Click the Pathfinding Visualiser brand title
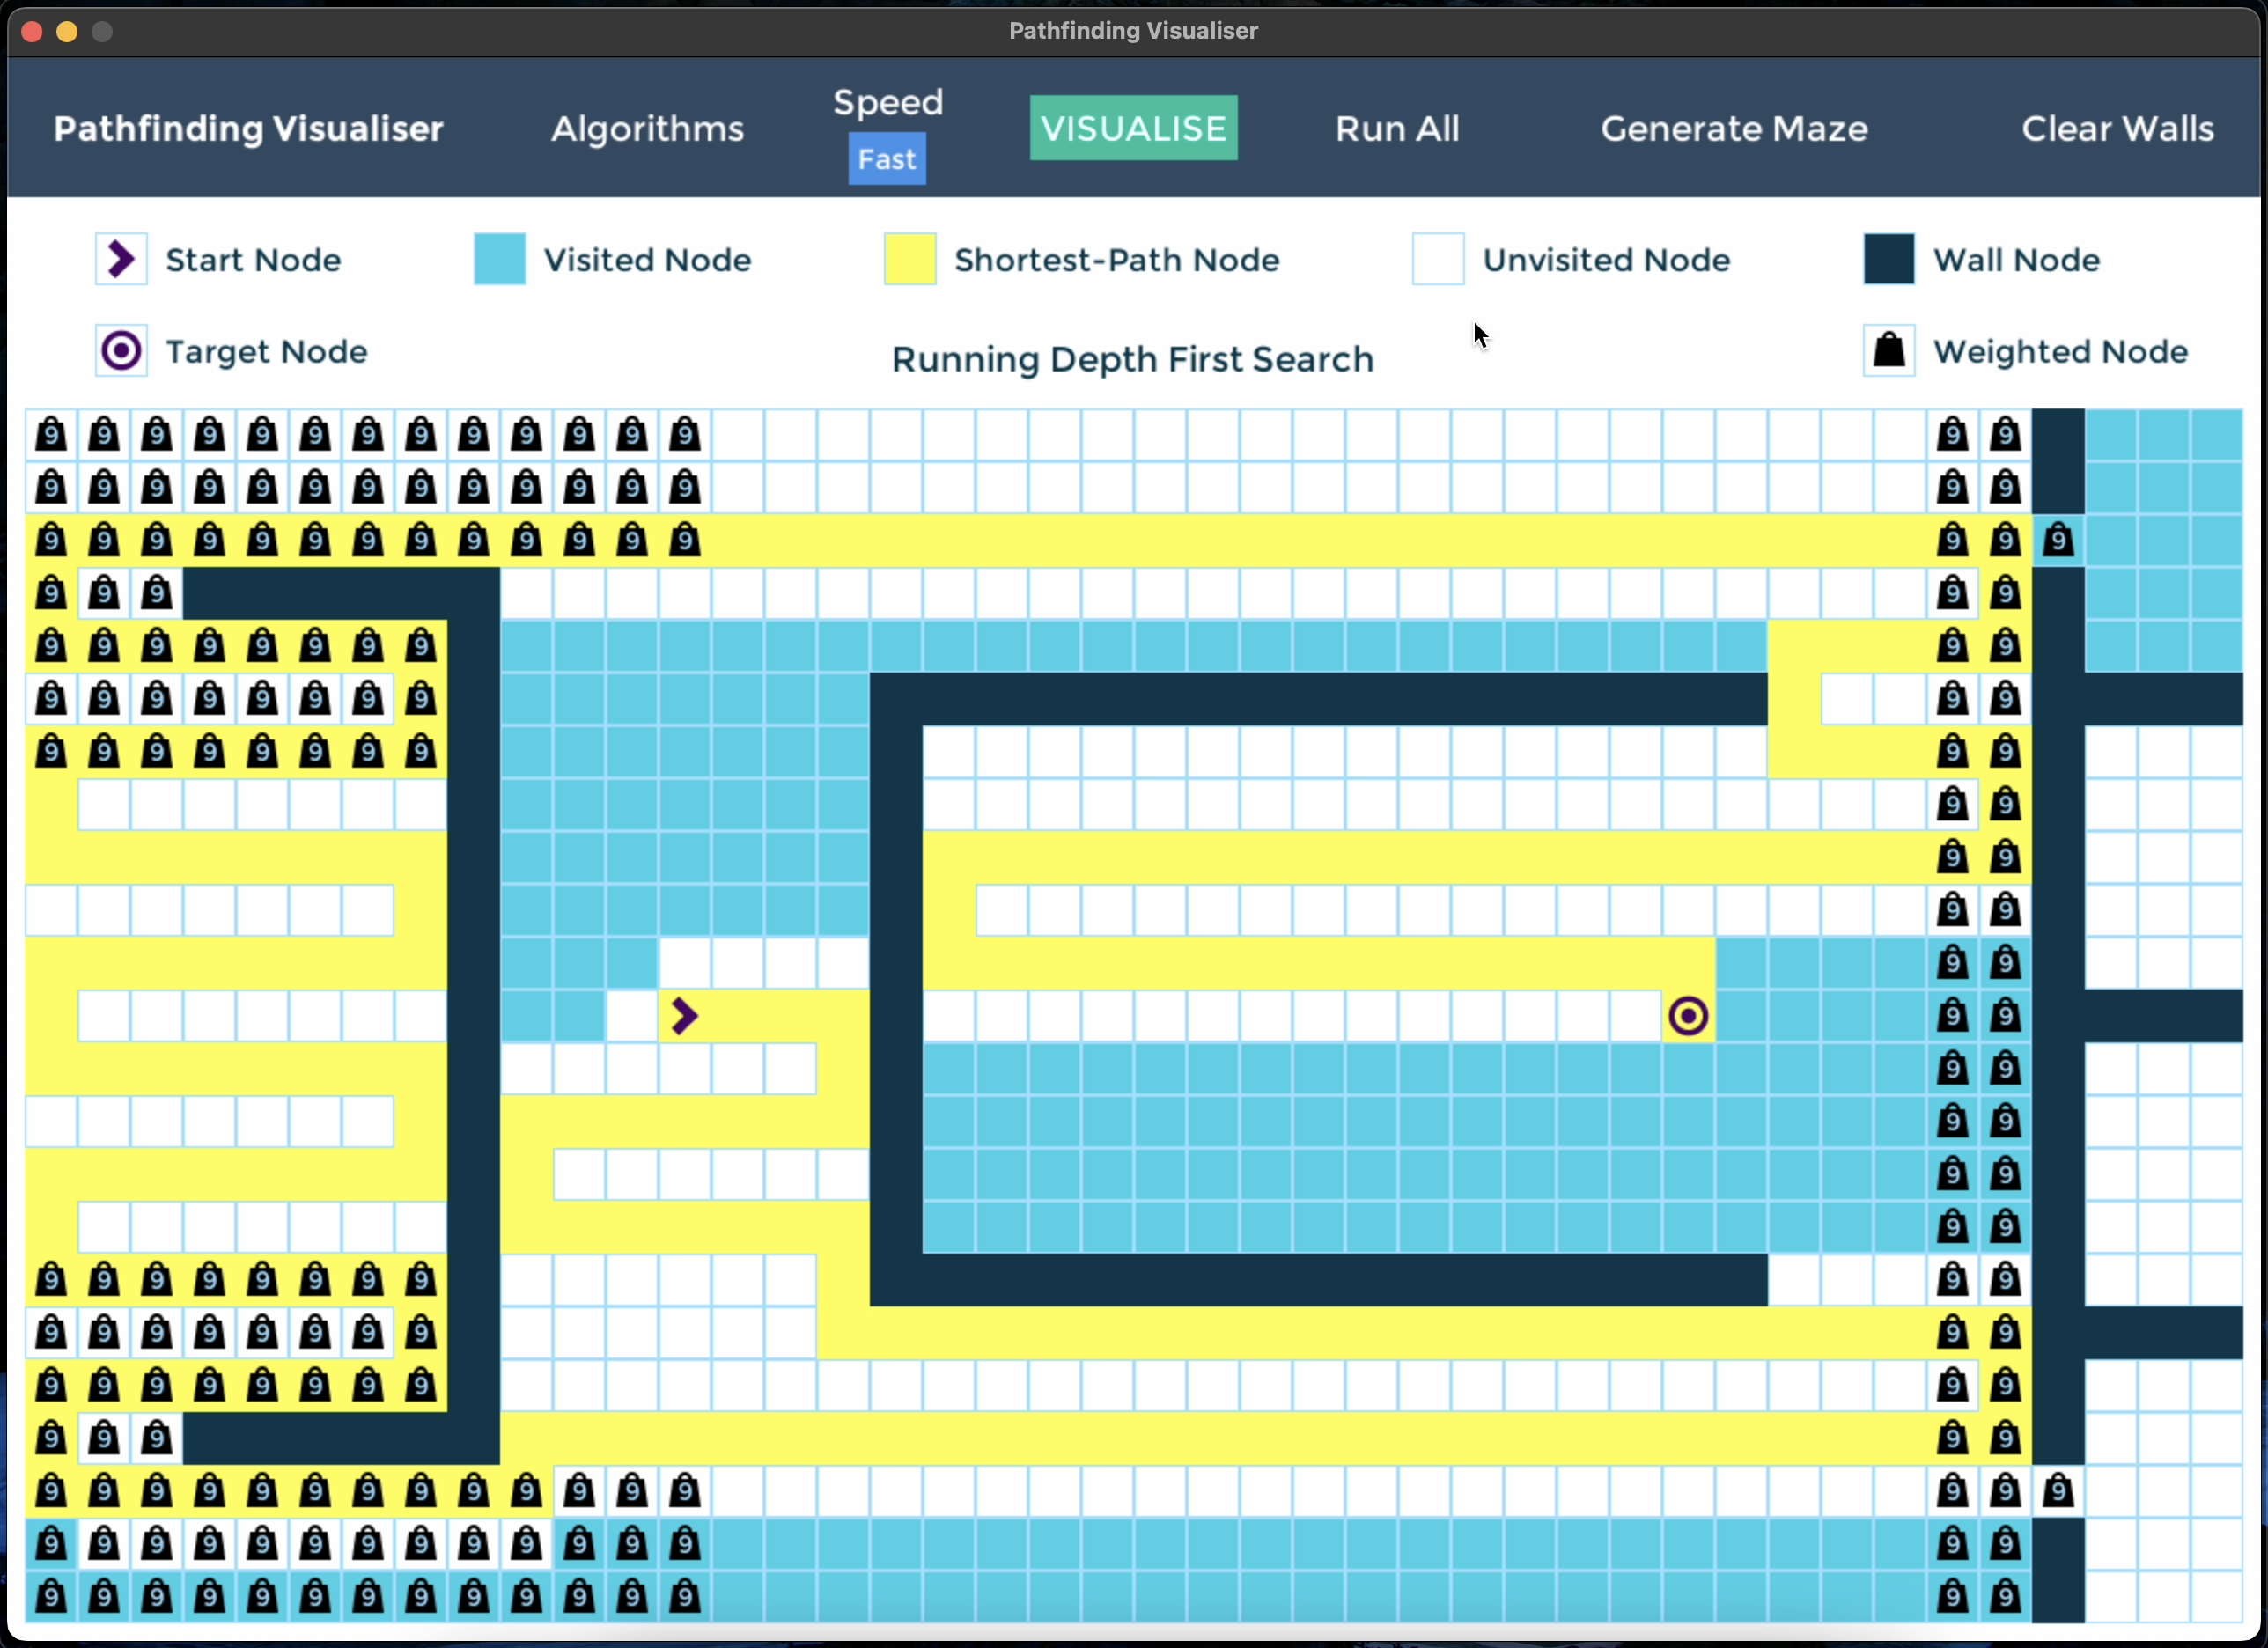2268x1648 pixels. click(248, 128)
